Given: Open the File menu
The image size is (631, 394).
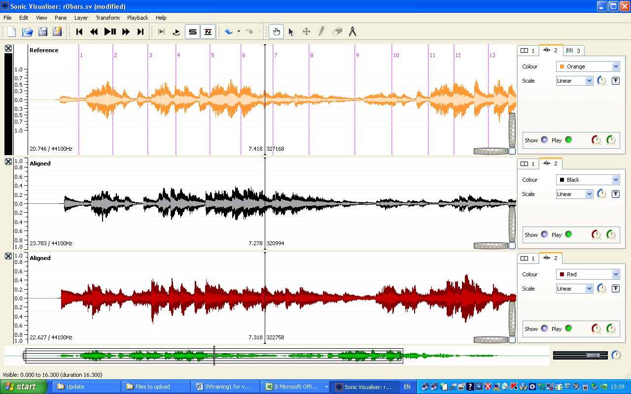Looking at the screenshot, I should click(x=7, y=18).
